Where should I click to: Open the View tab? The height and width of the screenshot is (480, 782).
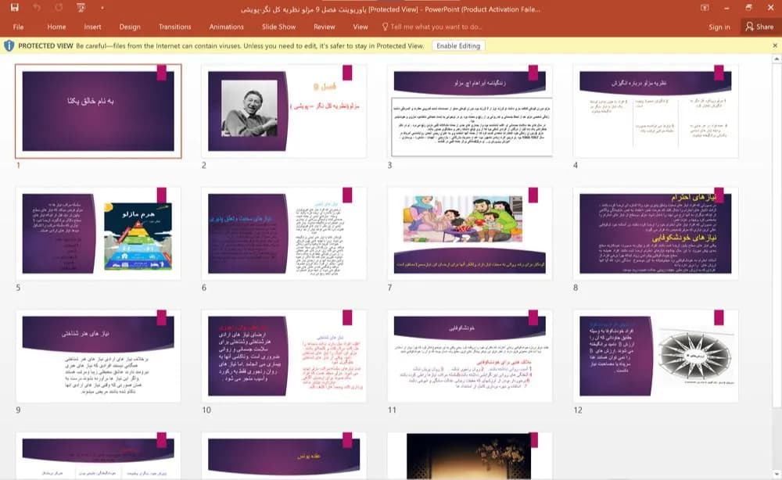coord(360,27)
